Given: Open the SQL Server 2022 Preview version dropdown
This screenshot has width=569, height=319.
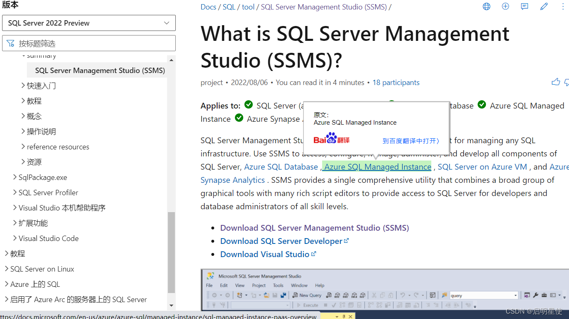Looking at the screenshot, I should 89,23.
